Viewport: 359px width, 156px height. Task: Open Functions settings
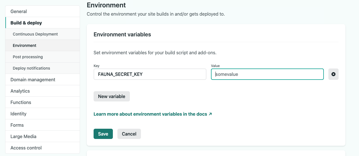coord(43,102)
